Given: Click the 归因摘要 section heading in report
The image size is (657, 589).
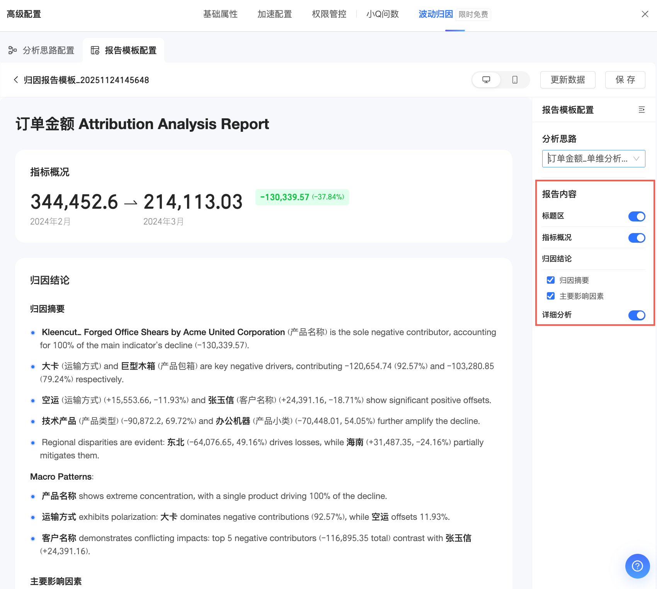Looking at the screenshot, I should [x=48, y=309].
